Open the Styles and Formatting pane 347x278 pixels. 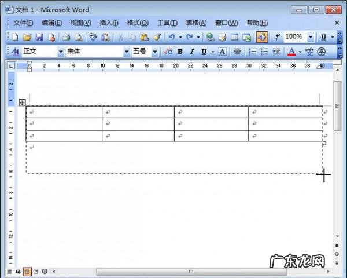click(15, 52)
